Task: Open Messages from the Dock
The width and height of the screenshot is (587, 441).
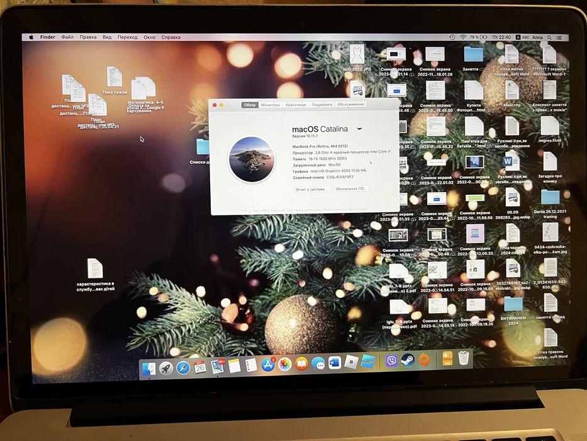Action: click(318, 364)
